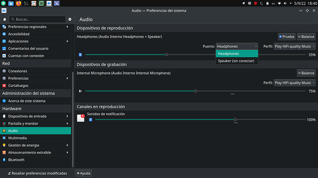Open Cortafuegos settings
The width and height of the screenshot is (318, 178).
click(35, 86)
